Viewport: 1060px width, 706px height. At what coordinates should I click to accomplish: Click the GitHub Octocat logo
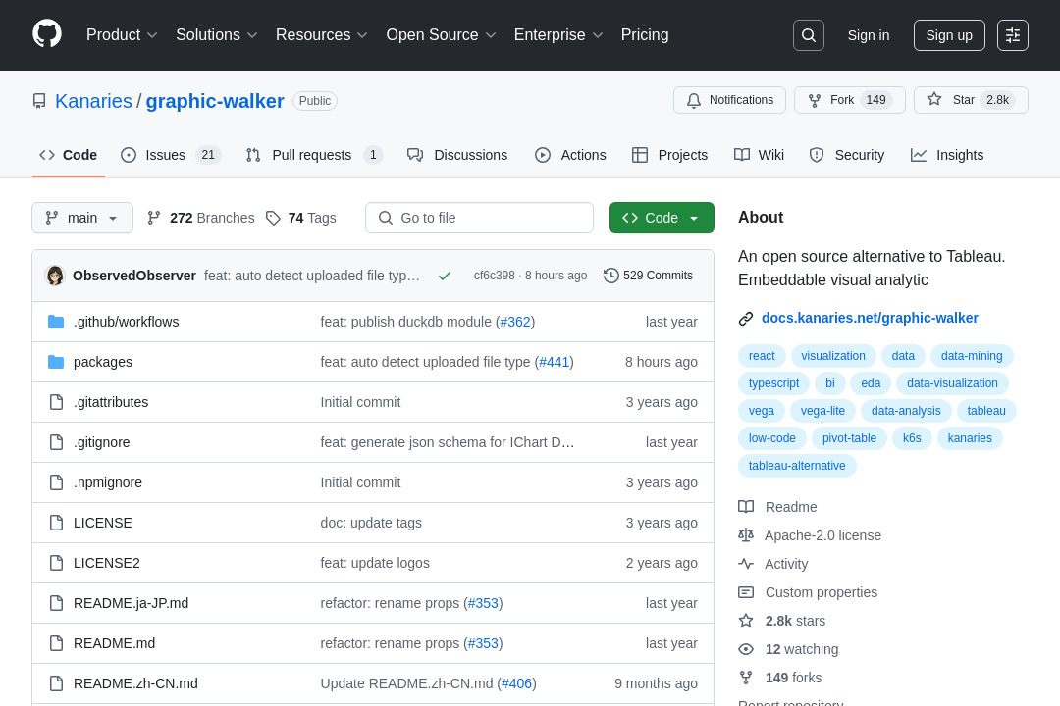coord(47,34)
